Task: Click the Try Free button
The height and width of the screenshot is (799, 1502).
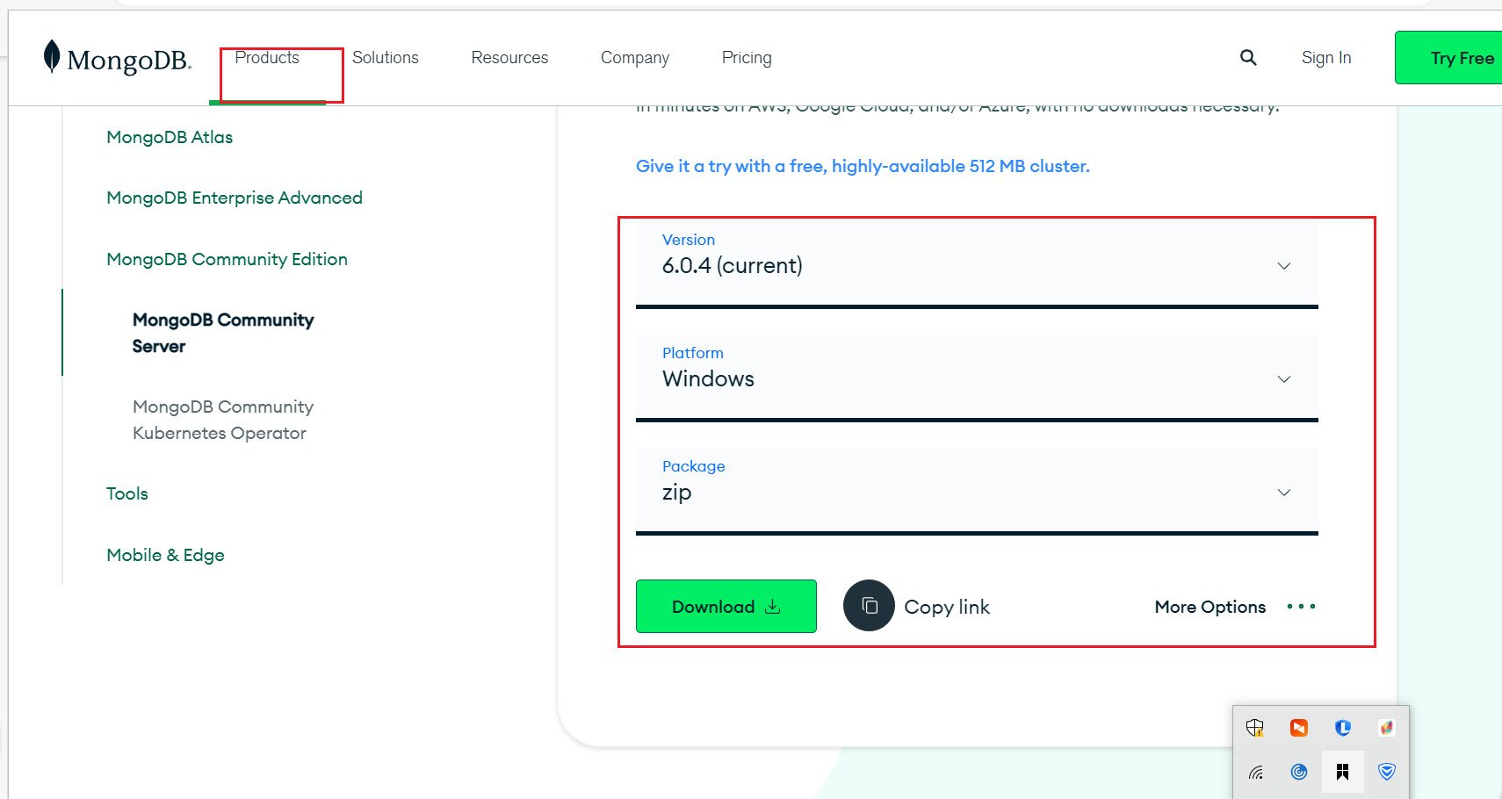Action: coord(1448,58)
